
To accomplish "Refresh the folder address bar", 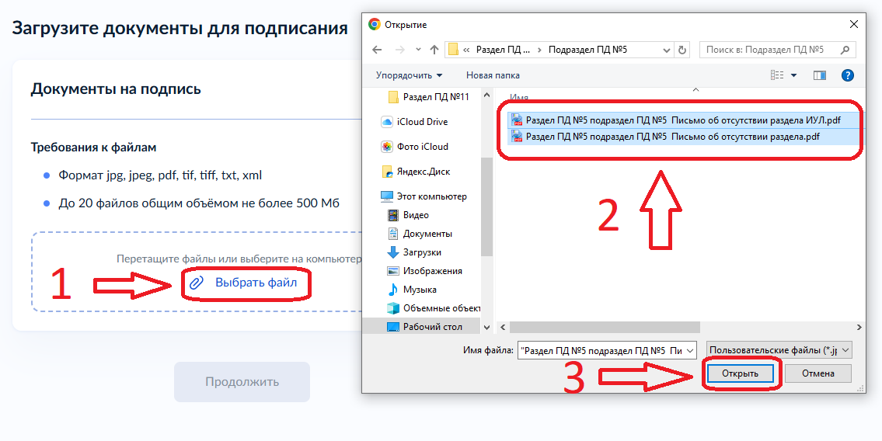I will point(682,50).
